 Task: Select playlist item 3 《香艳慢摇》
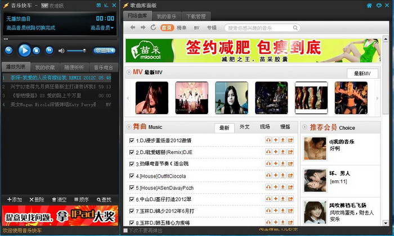(57, 96)
